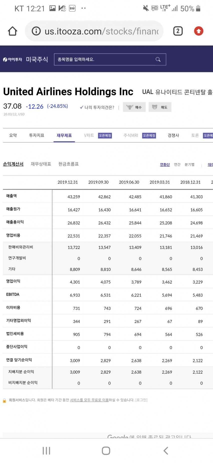This screenshot has height=463, width=213.
Task: Click the United Airlines Holdings Inc title
Action: pyautogui.click(x=68, y=92)
